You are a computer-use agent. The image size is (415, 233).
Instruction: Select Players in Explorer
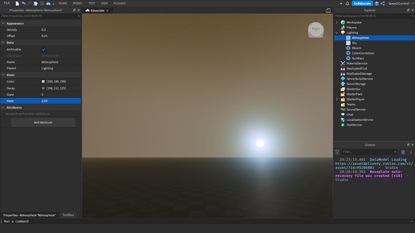click(351, 28)
